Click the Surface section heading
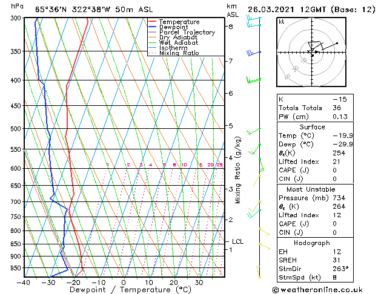The width and height of the screenshot is (381, 294). (312, 127)
